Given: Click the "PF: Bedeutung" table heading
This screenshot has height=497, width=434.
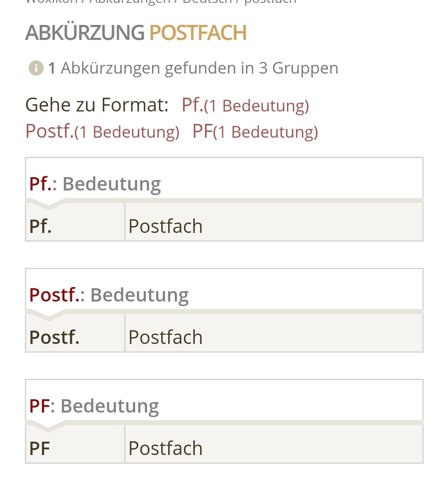Looking at the screenshot, I should point(94,406).
